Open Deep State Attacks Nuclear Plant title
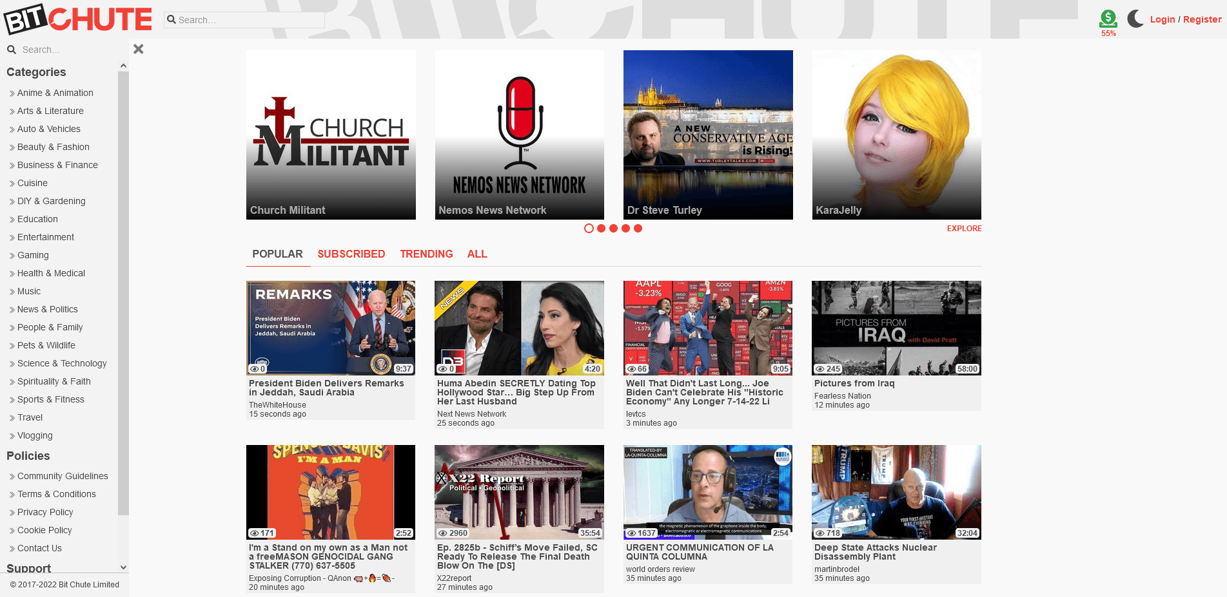The width and height of the screenshot is (1227, 597). [x=875, y=552]
